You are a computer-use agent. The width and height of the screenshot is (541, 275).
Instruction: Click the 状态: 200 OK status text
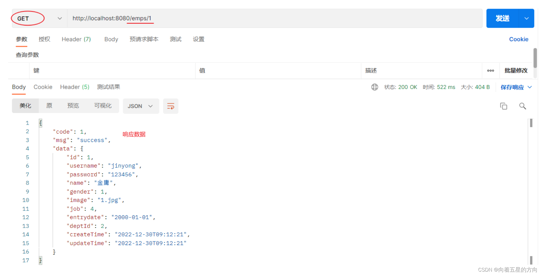[x=401, y=87]
